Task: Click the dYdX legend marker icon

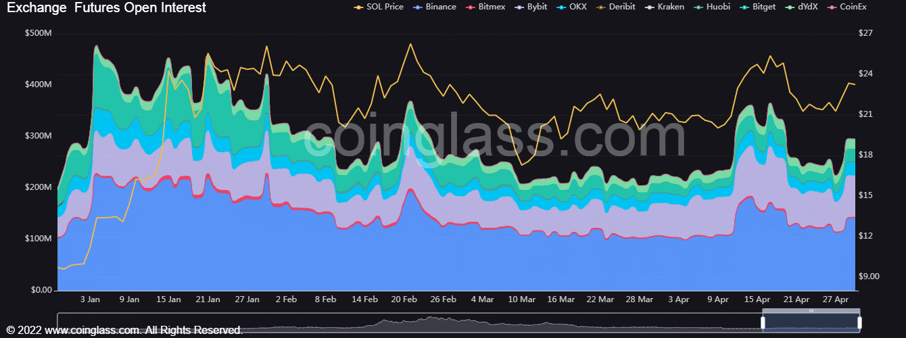Action: tap(789, 7)
